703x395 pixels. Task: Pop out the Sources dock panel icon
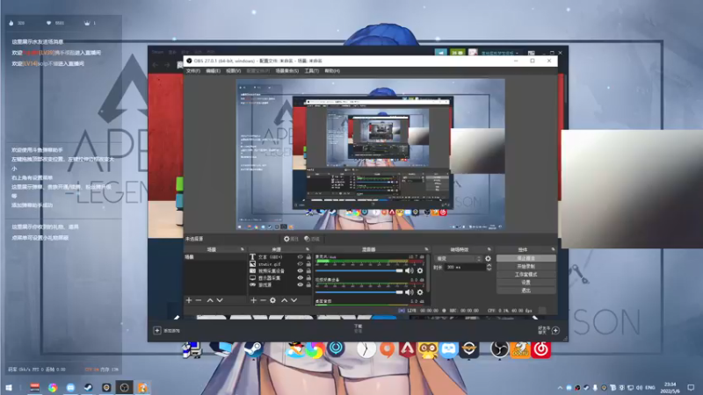[308, 249]
